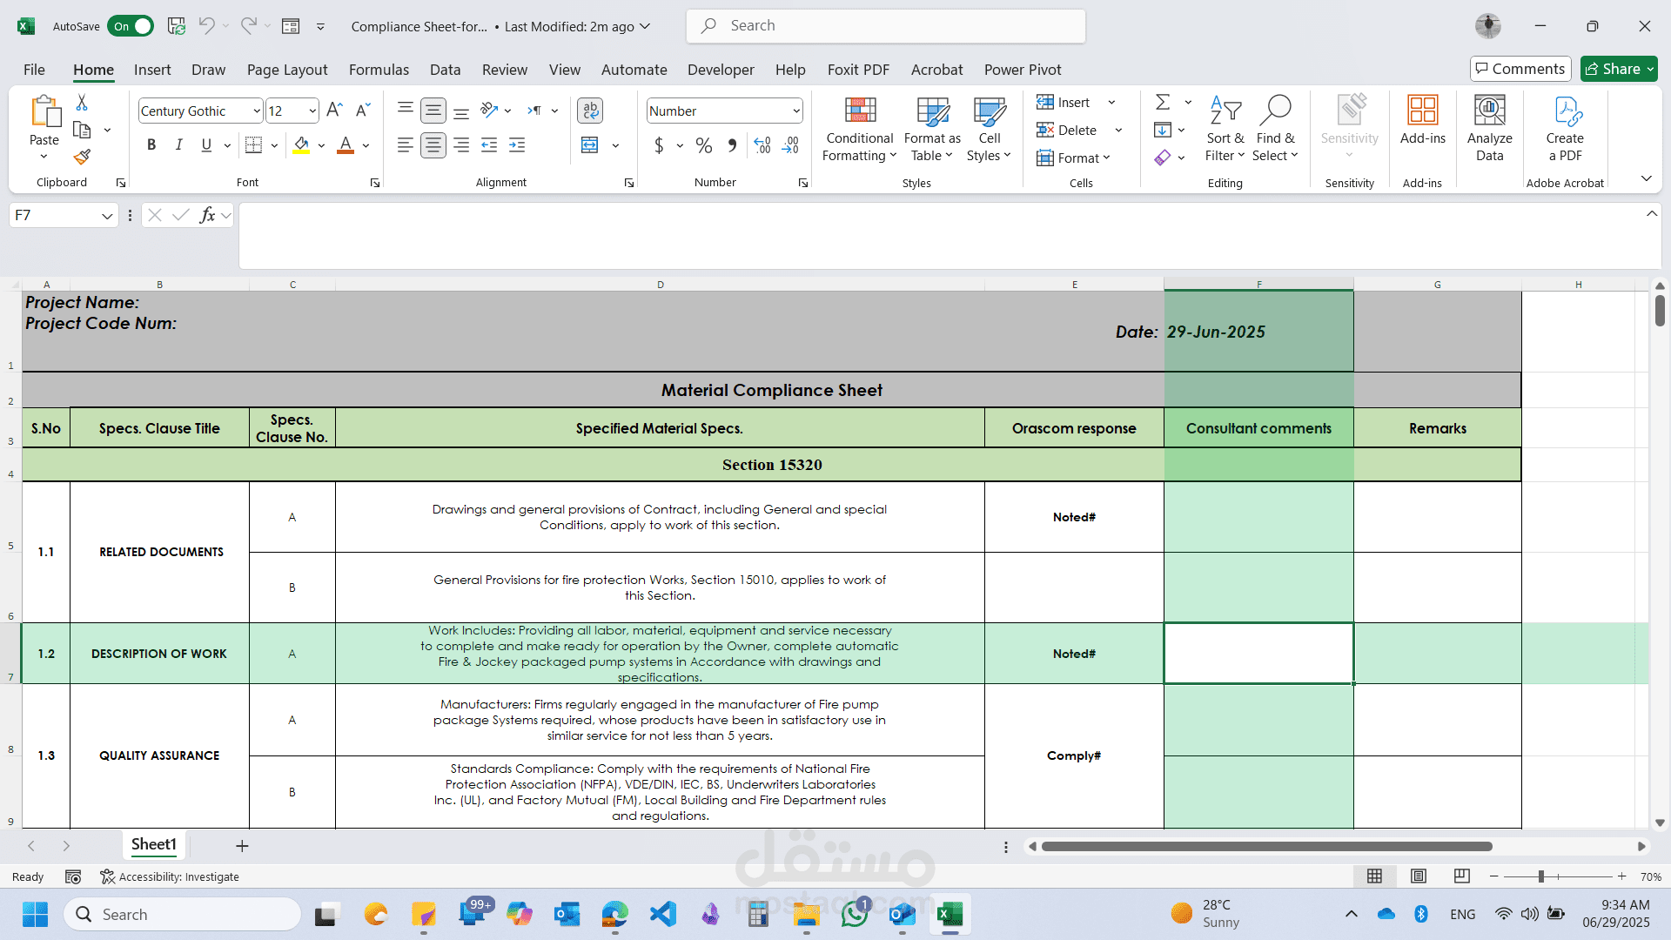This screenshot has height=940, width=1671.
Task: Click Increase Indent icon
Action: 517,145
